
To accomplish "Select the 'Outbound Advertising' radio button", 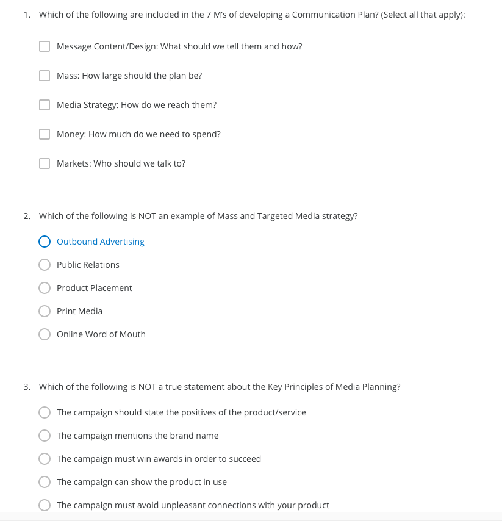I will [44, 242].
